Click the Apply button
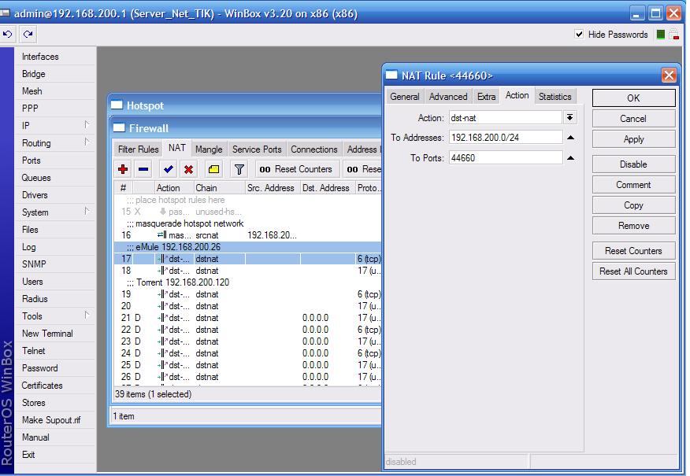The height and width of the screenshot is (476, 690). click(x=633, y=139)
